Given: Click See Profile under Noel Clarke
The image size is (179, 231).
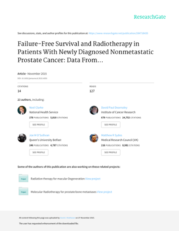Looking at the screenshot, I should coord(39,124).
